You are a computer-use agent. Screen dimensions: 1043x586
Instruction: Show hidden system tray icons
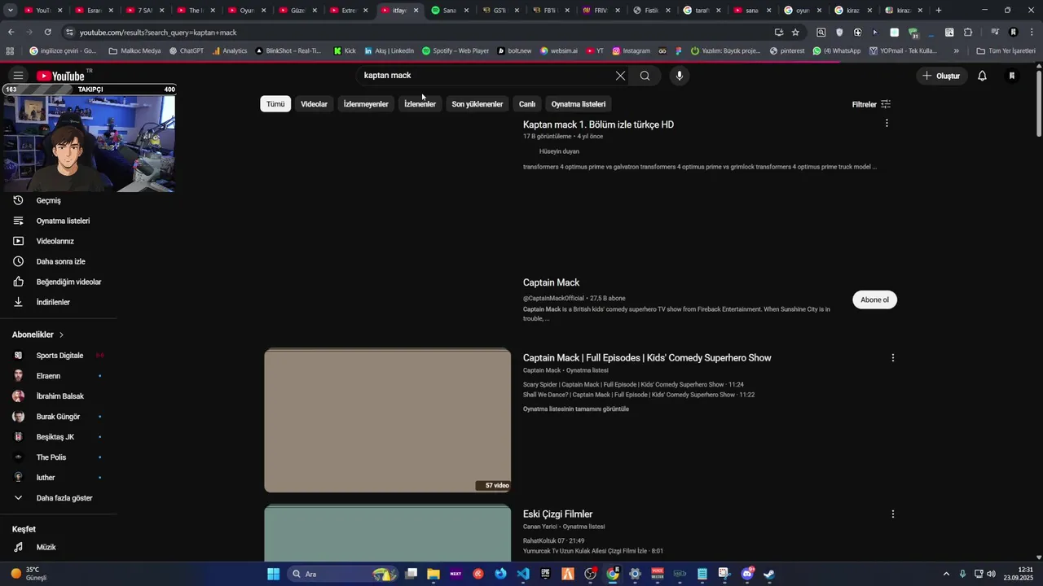click(x=946, y=574)
